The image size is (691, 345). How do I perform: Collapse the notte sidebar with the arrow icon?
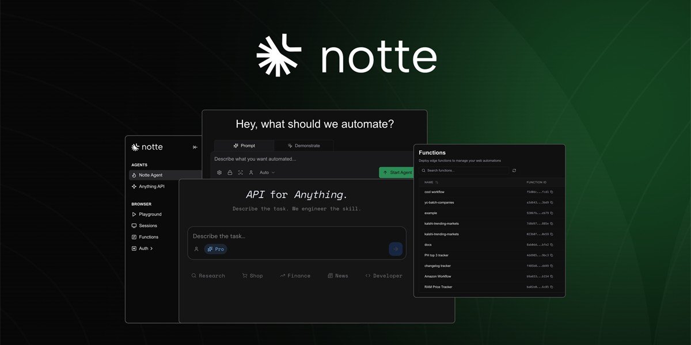click(x=195, y=147)
